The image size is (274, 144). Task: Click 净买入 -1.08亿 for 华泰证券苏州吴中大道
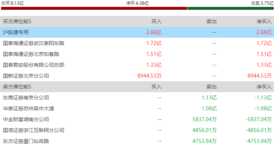coord(263,108)
